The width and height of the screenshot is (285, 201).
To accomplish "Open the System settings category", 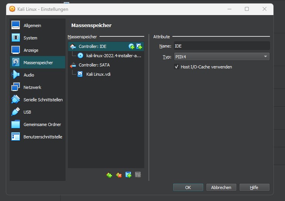I will click(38, 38).
